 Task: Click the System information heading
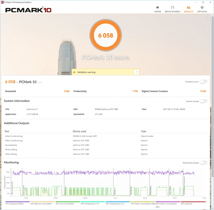[x=17, y=101]
